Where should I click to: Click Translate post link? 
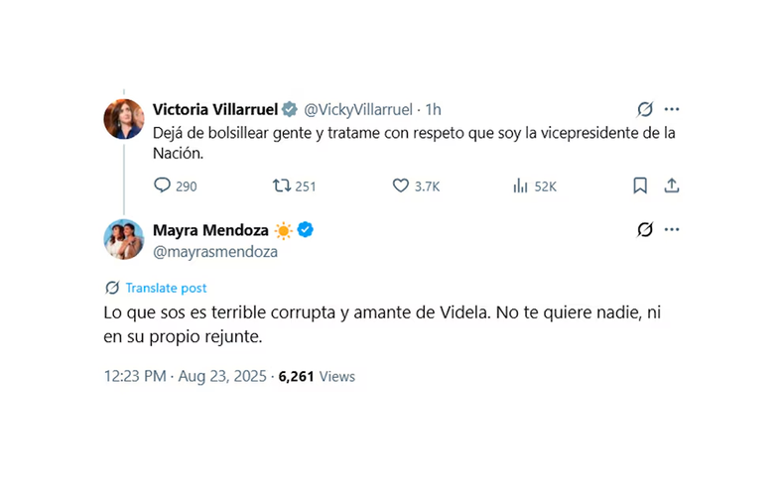coord(165,288)
